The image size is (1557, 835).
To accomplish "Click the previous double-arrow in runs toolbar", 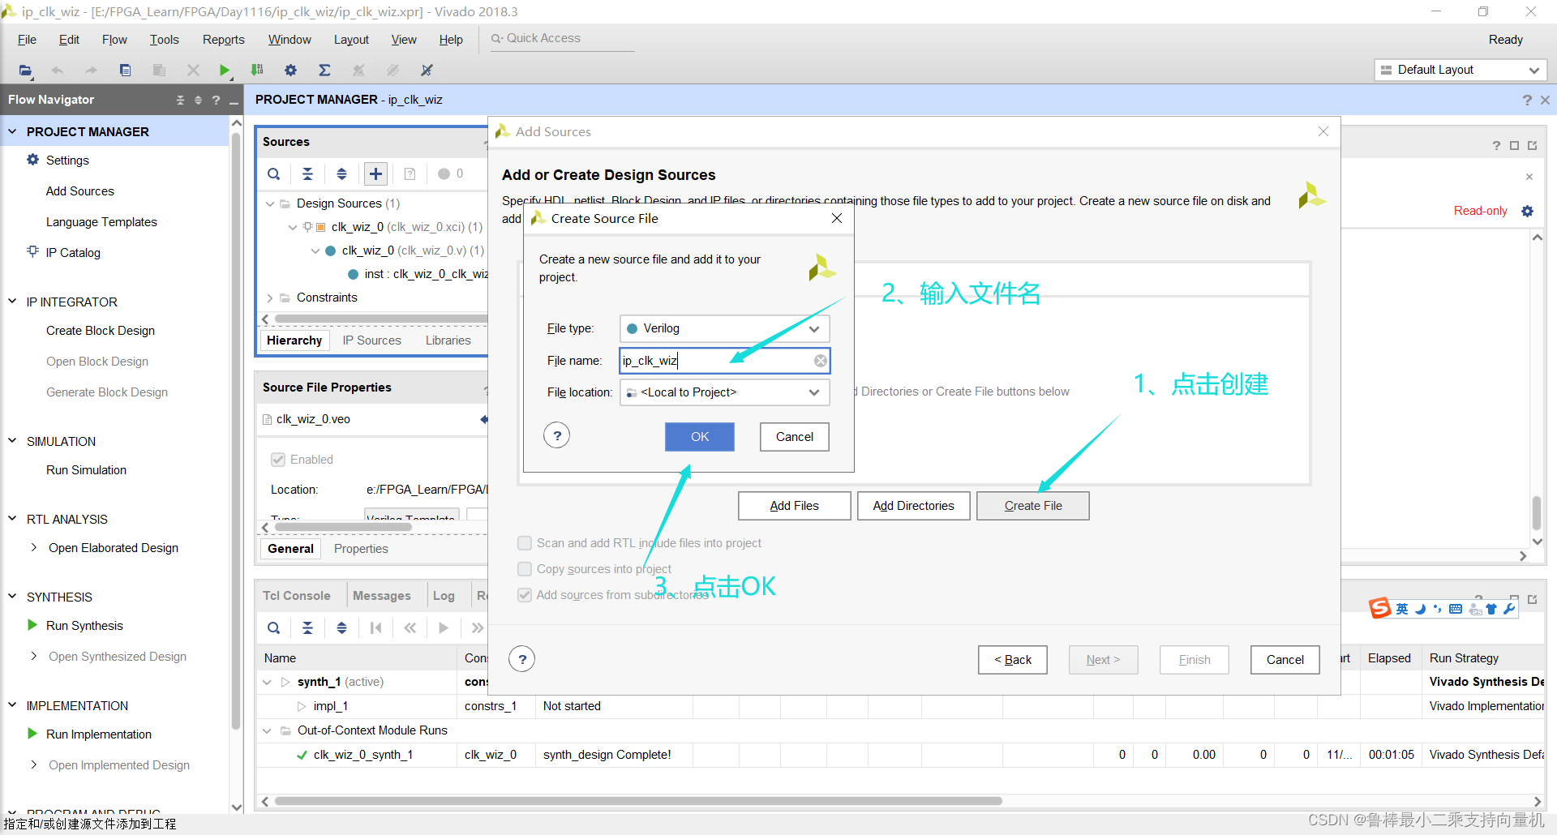I will (x=410, y=627).
